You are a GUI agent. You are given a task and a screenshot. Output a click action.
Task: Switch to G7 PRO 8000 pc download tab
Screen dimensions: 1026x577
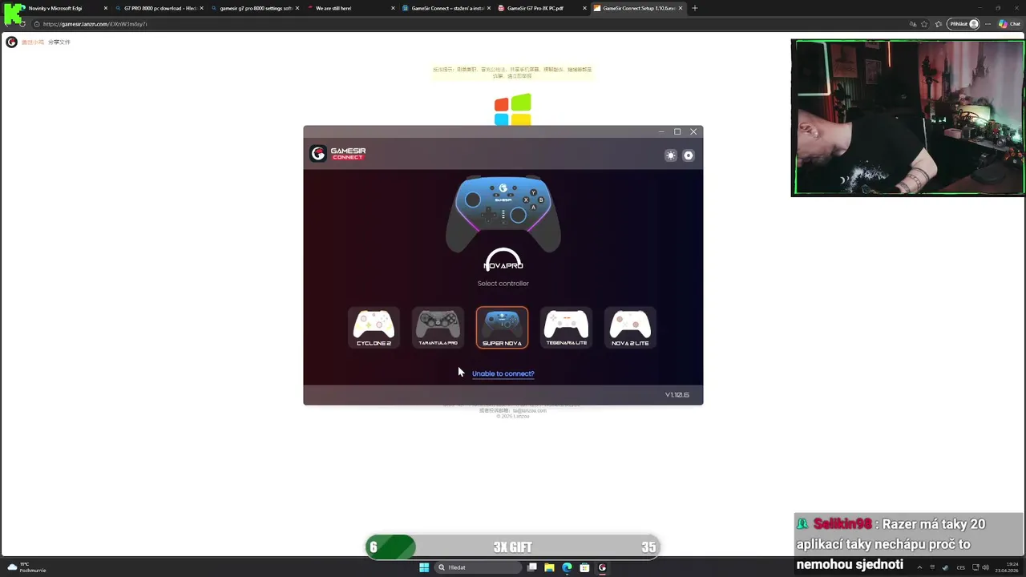[x=160, y=8]
